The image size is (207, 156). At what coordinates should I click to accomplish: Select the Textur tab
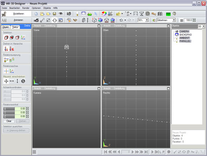15,27
